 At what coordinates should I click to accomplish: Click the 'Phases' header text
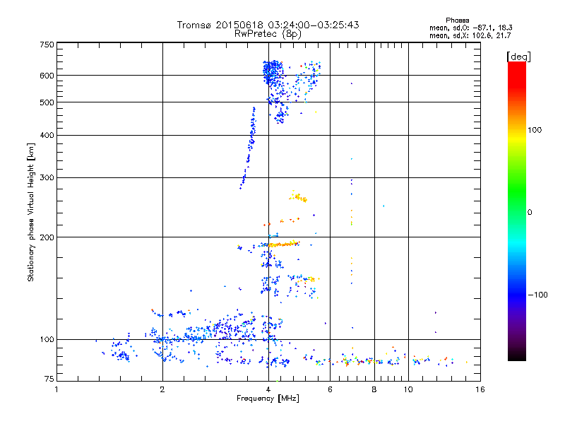pos(457,20)
